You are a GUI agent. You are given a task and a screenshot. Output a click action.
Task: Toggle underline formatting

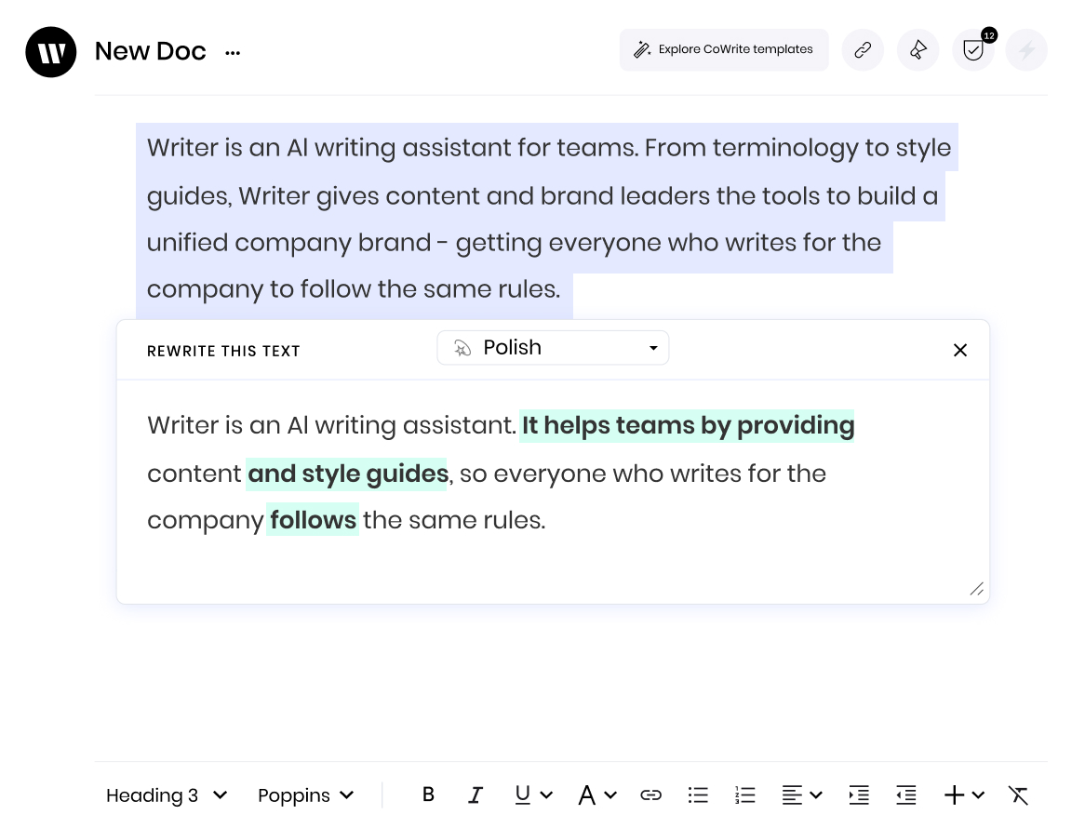(x=522, y=795)
